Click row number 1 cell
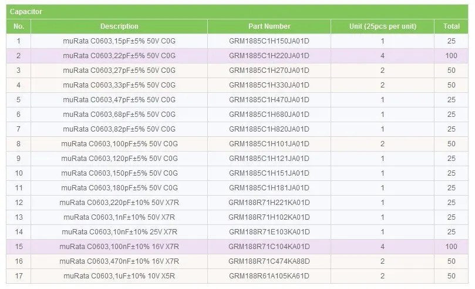475x289 pixels. (18, 41)
